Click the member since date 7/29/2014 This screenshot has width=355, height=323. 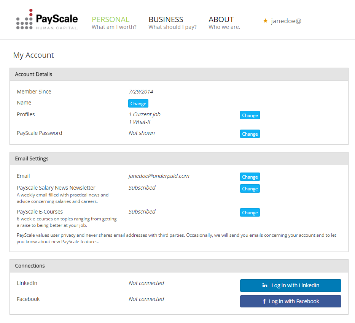point(141,92)
